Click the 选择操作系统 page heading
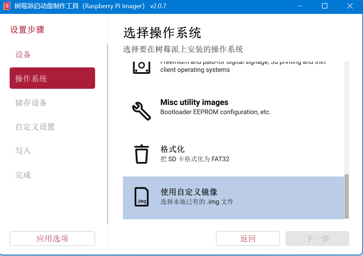This screenshot has width=363, height=256. pyautogui.click(x=162, y=33)
